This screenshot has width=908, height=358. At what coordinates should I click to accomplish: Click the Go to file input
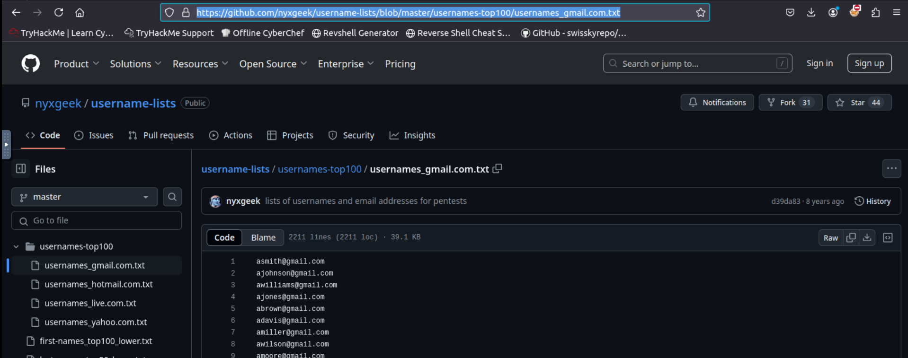pyautogui.click(x=97, y=220)
